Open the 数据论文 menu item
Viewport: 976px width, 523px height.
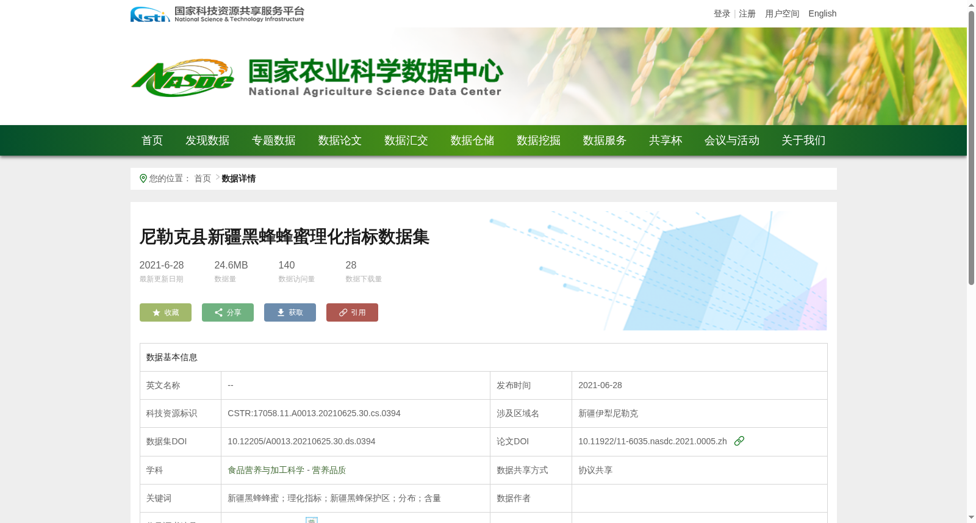[x=340, y=140]
